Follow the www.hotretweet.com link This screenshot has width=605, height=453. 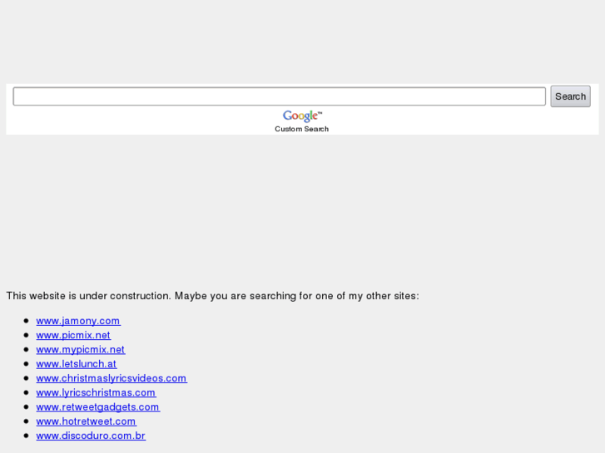click(86, 421)
